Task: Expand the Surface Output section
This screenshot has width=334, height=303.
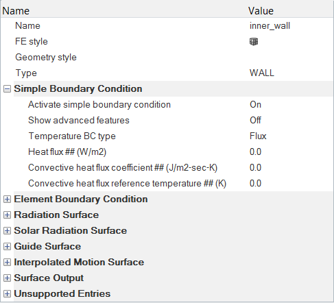Action: point(7,278)
